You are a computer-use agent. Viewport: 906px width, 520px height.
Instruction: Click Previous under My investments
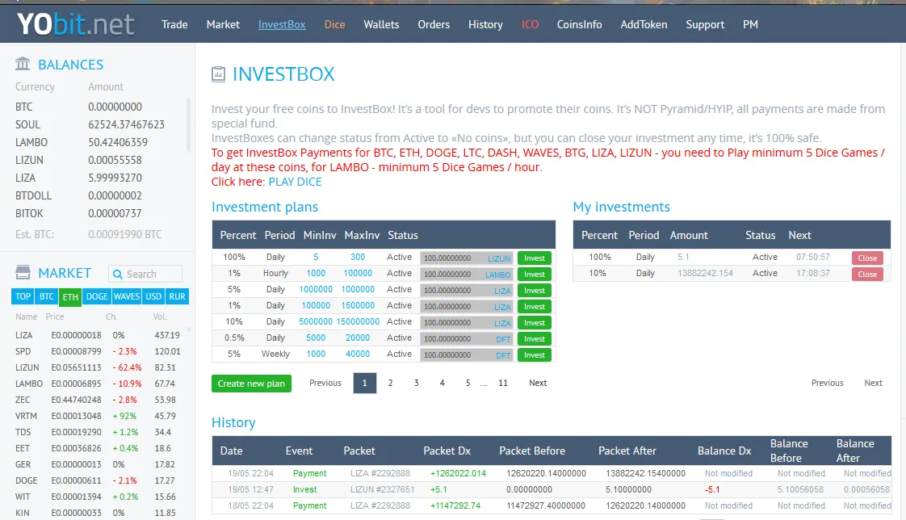tap(828, 383)
